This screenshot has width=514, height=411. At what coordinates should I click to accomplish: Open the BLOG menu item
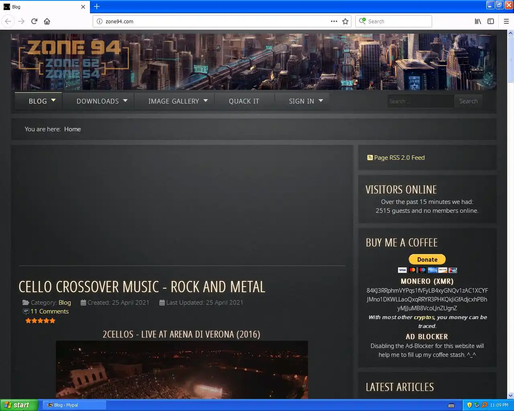click(38, 101)
